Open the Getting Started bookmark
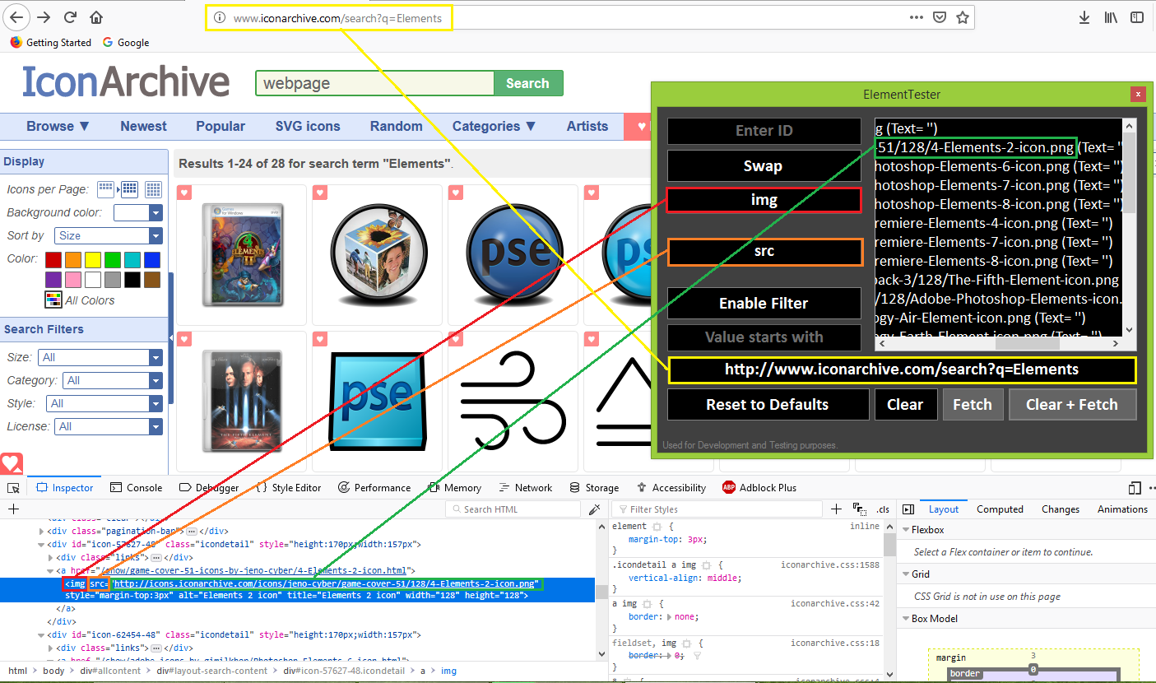 pyautogui.click(x=51, y=43)
